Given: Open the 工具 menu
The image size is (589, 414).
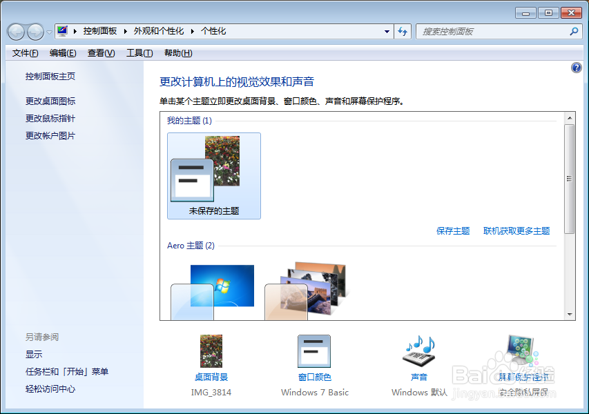Looking at the screenshot, I should [x=139, y=52].
